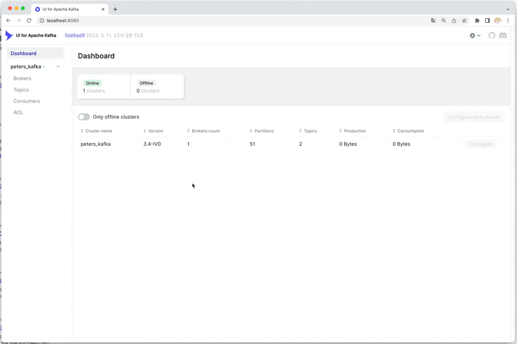This screenshot has width=517, height=344.
Task: Click the site info icon in address bar
Action: (41, 20)
